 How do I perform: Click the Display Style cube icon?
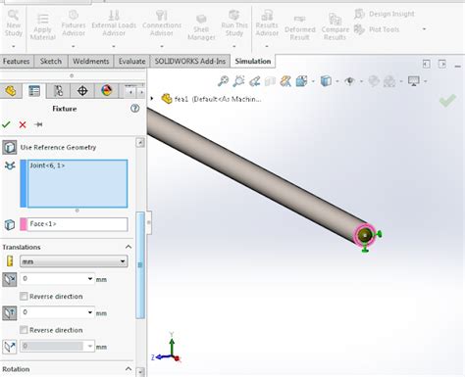tap(326, 80)
